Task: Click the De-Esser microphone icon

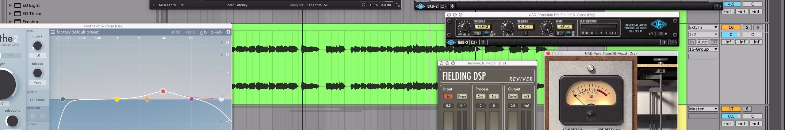Action: tap(483, 42)
